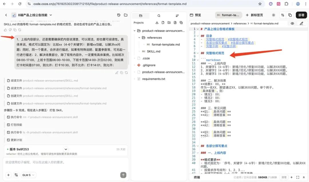Viewport: 309px width, 182px height.
Task: Collapse all folders in Projects toolbar
Action: pos(181,23)
